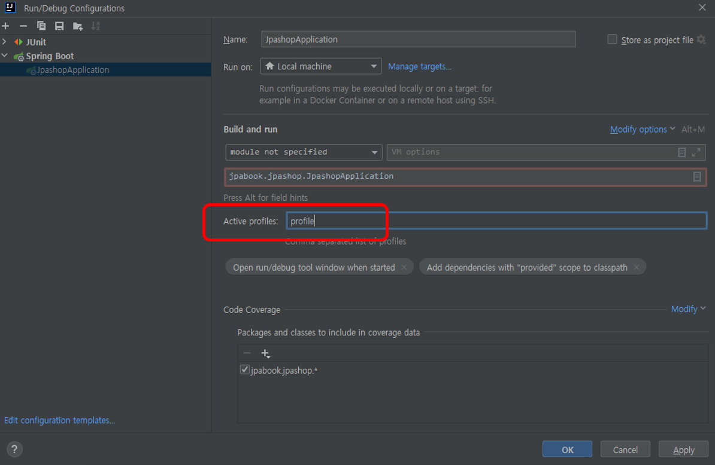Click the jpabook.jpashop.* coverage entry text

tap(284, 371)
